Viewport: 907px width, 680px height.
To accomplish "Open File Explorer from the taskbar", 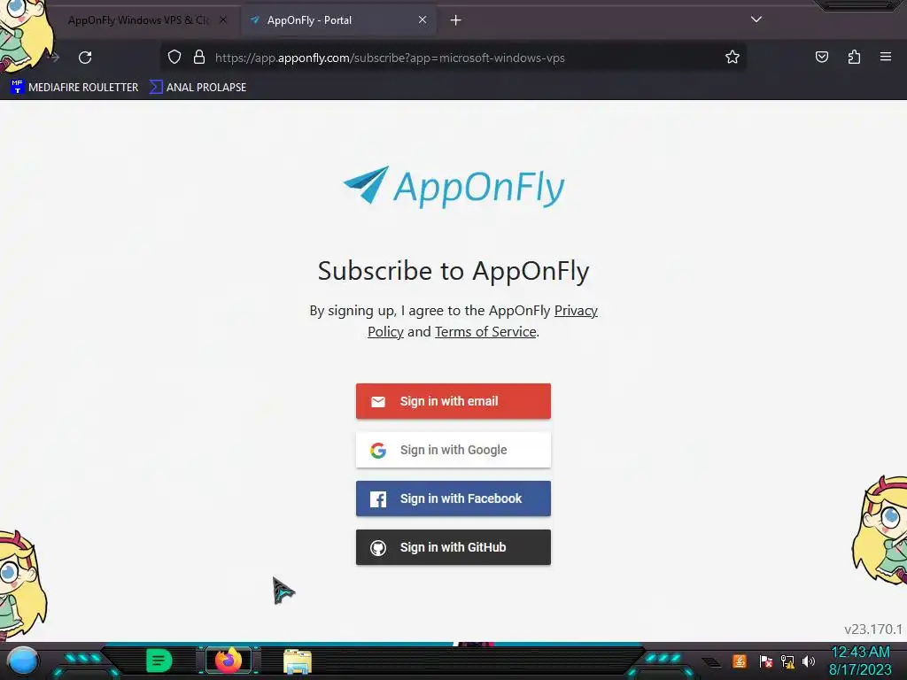I will coord(298,661).
